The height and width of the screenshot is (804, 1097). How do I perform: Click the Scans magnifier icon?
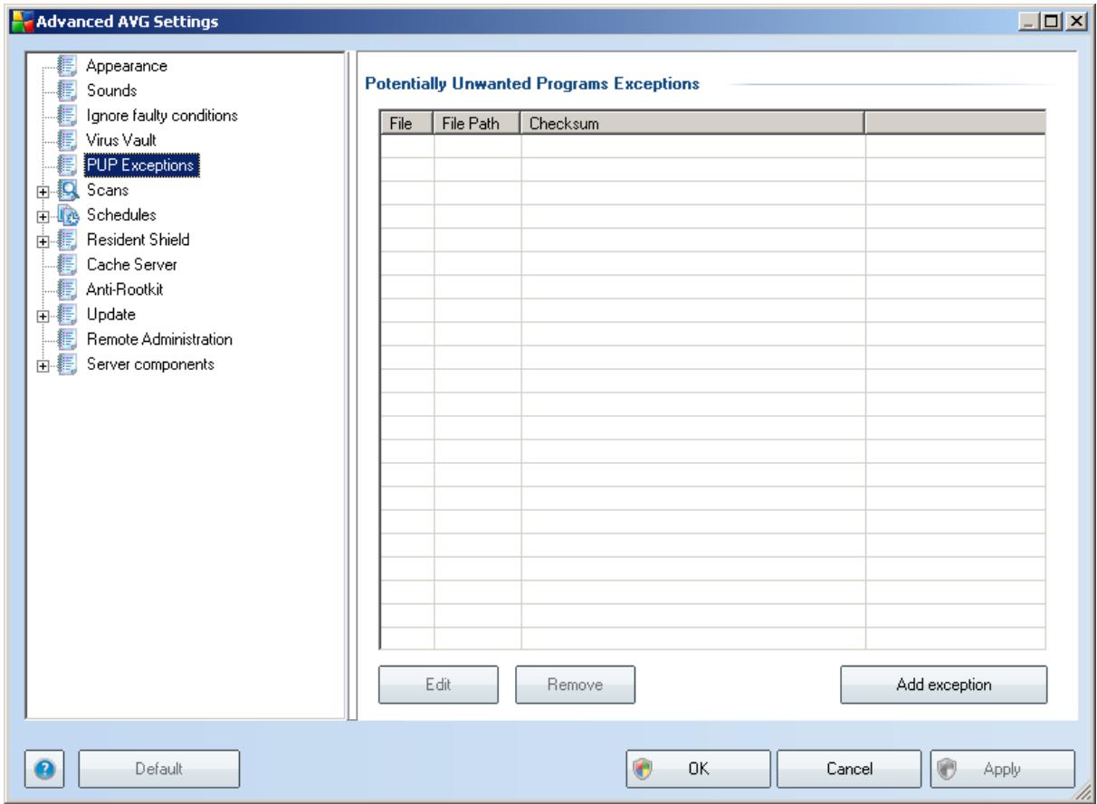point(66,190)
